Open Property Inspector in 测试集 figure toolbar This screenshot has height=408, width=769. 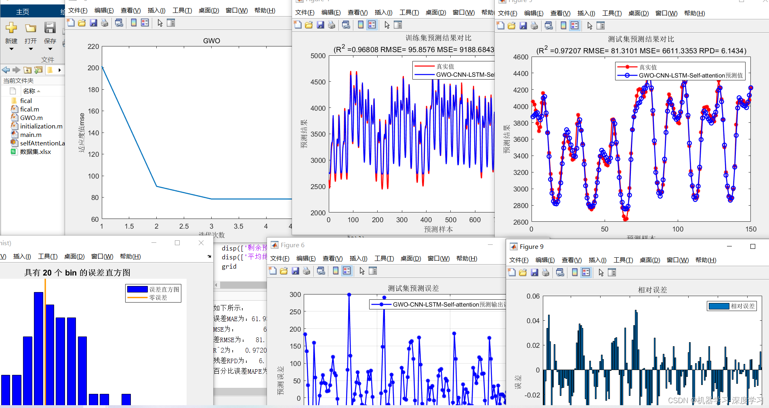pyautogui.click(x=601, y=26)
